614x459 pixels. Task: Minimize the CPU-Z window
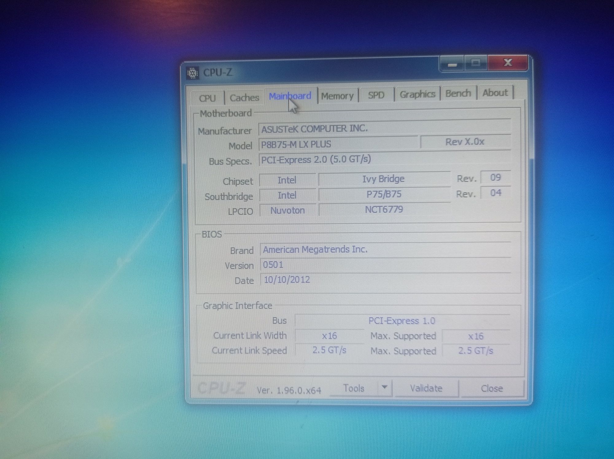pyautogui.click(x=452, y=64)
